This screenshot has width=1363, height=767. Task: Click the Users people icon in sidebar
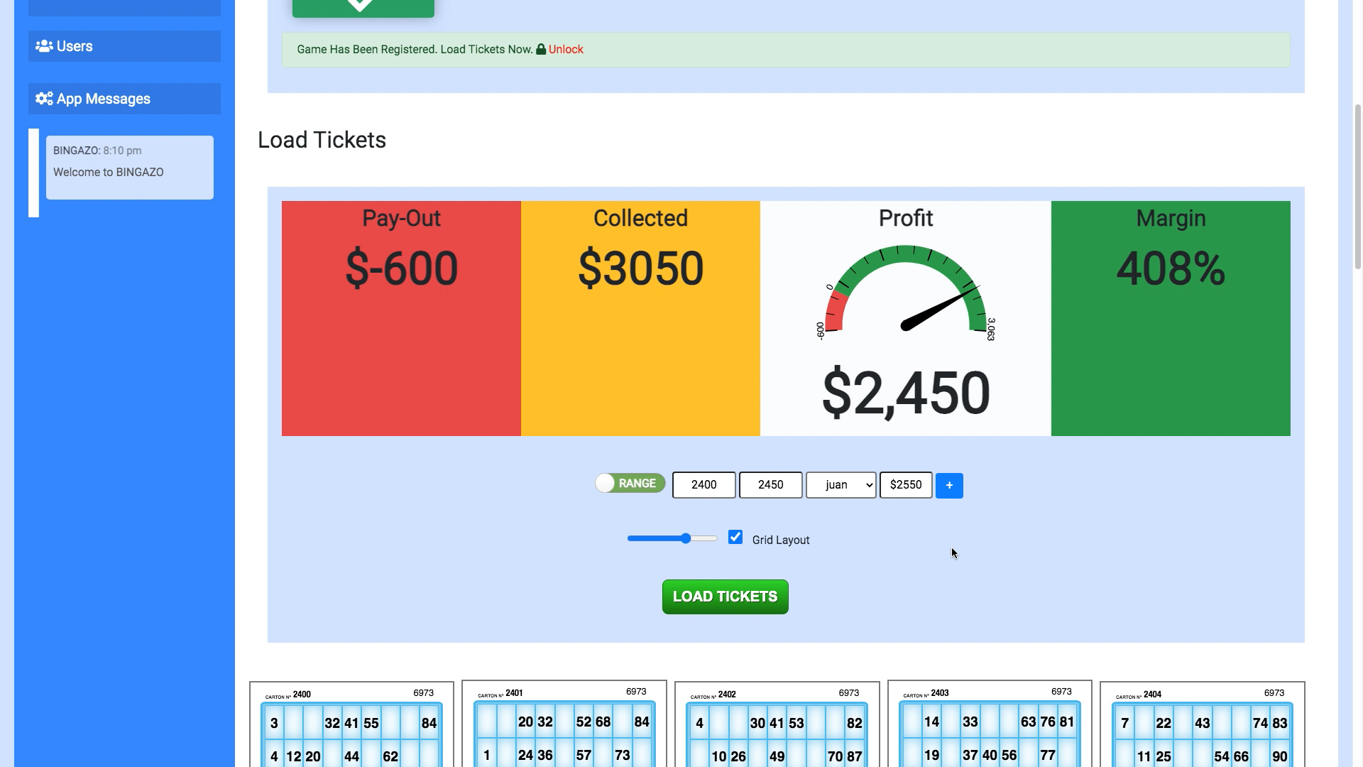click(x=43, y=45)
